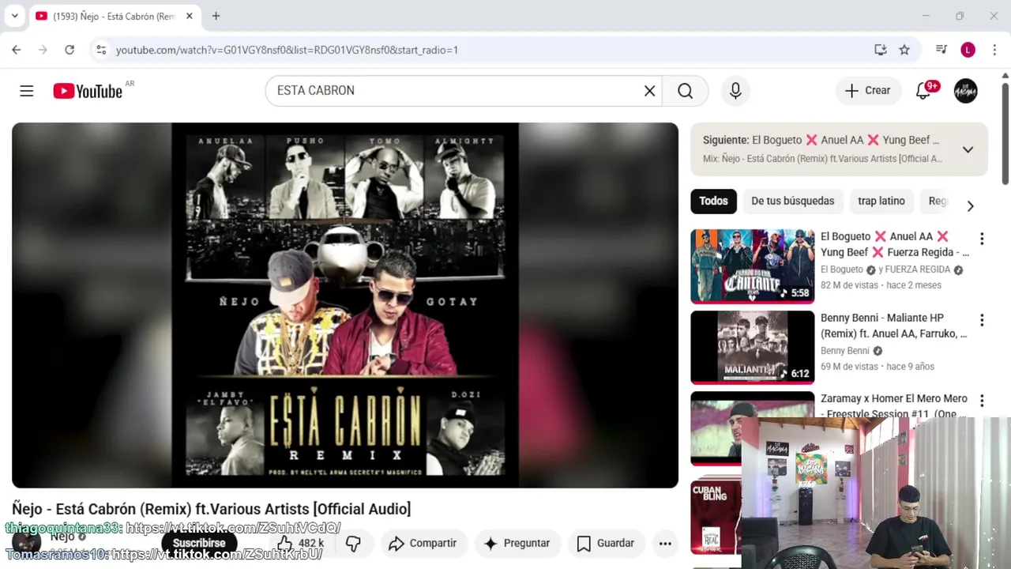1011x569 pixels.
Task: Bookmark this page with the star
Action: click(904, 50)
